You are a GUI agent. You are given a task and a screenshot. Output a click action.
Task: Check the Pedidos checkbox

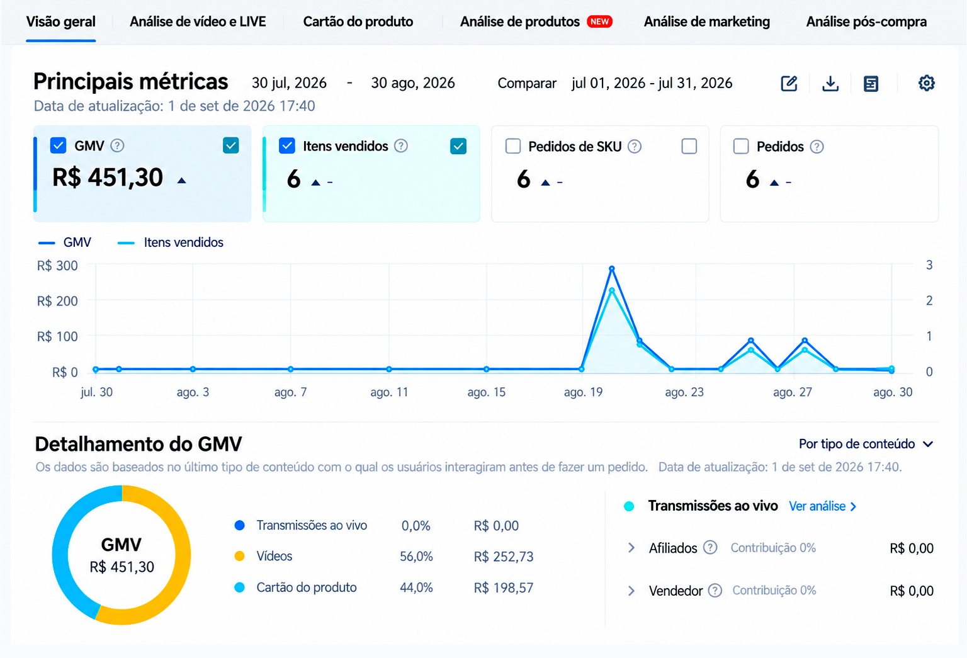[x=741, y=146]
